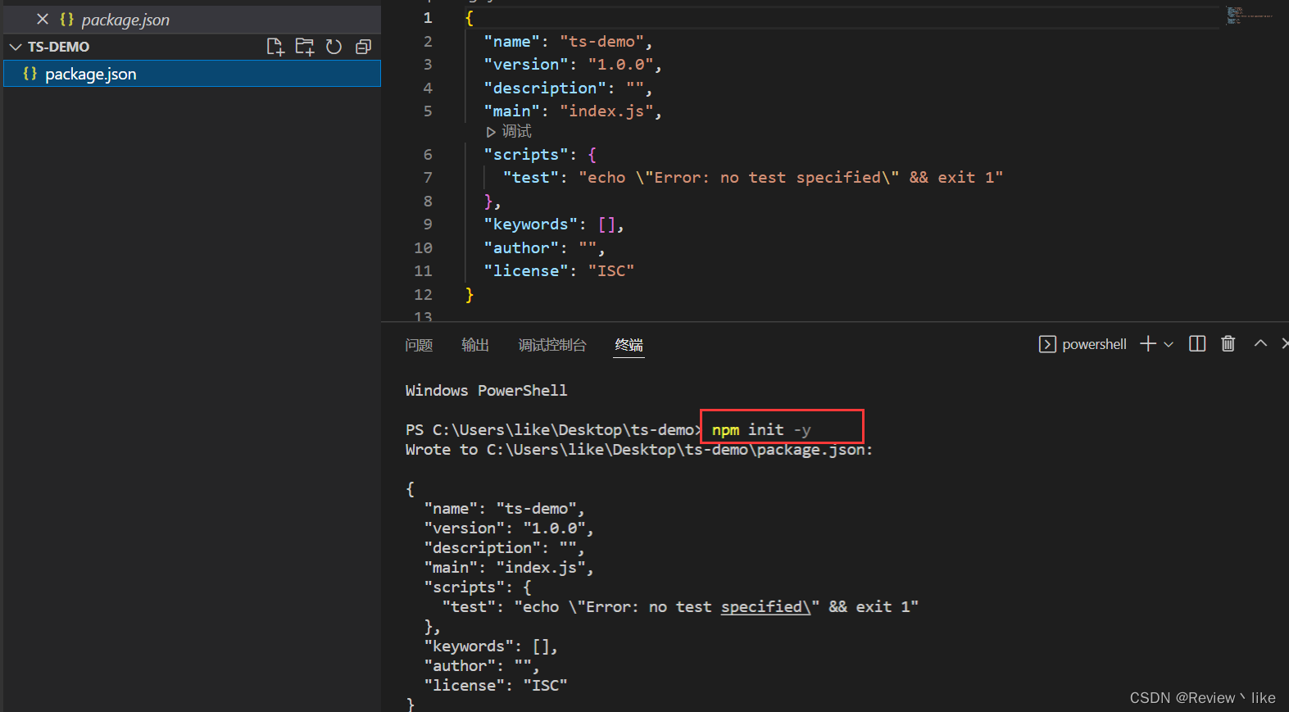The width and height of the screenshot is (1289, 712).
Task: Click the powershell terminal label
Action: (1094, 344)
